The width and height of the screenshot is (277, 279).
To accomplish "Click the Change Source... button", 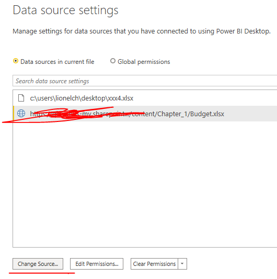I will pyautogui.click(x=38, y=264).
